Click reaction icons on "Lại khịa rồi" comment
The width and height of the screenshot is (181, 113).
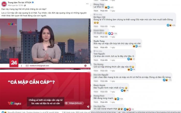pos(107,7)
